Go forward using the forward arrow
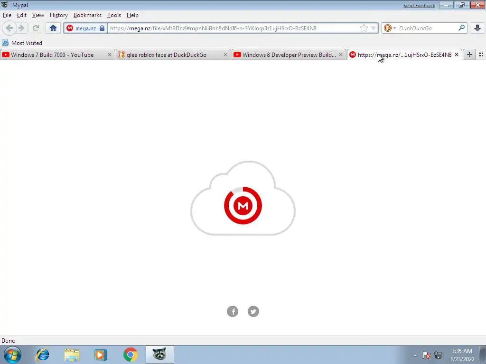 [21, 28]
